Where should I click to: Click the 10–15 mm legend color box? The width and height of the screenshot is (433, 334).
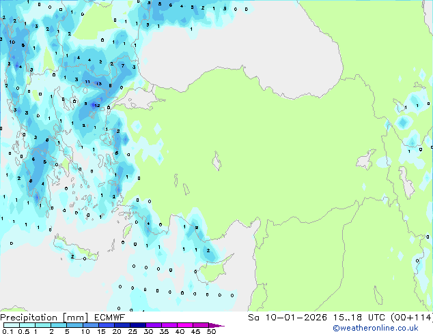click(90, 325)
